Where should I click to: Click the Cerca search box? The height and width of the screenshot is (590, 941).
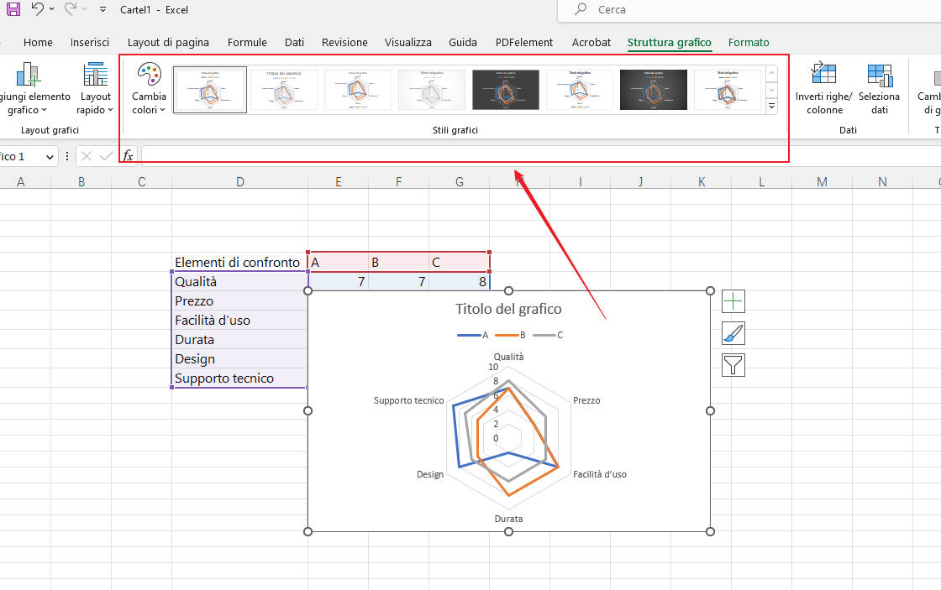pyautogui.click(x=749, y=9)
